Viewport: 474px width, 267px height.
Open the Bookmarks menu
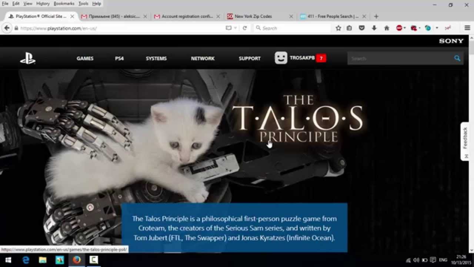pos(64,3)
